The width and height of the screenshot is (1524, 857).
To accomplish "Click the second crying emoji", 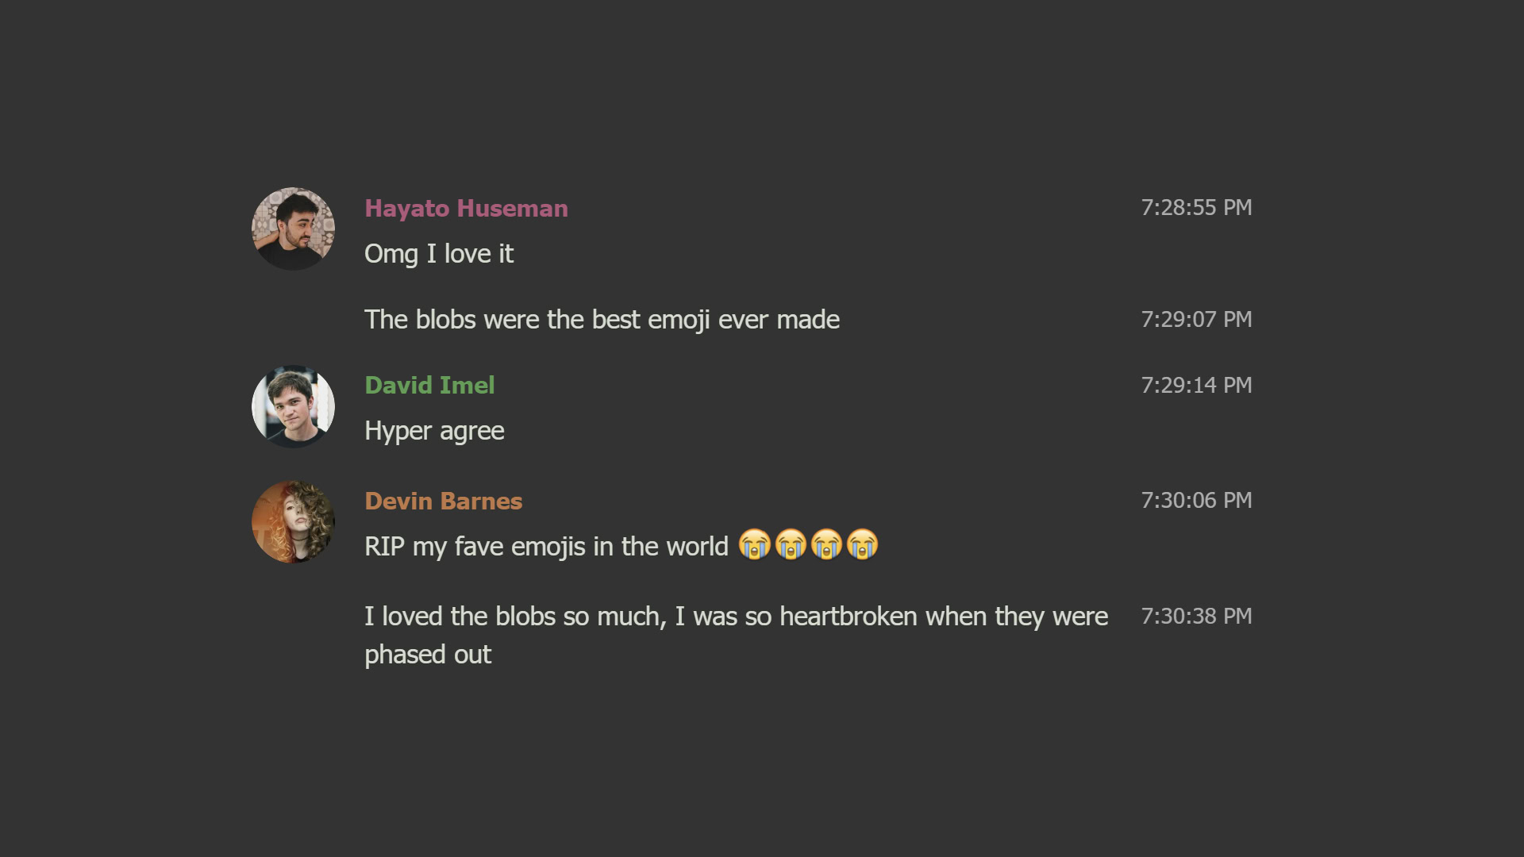I will pos(790,545).
